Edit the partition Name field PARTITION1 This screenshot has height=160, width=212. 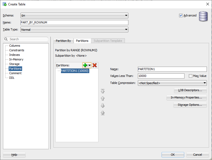pos(172,69)
